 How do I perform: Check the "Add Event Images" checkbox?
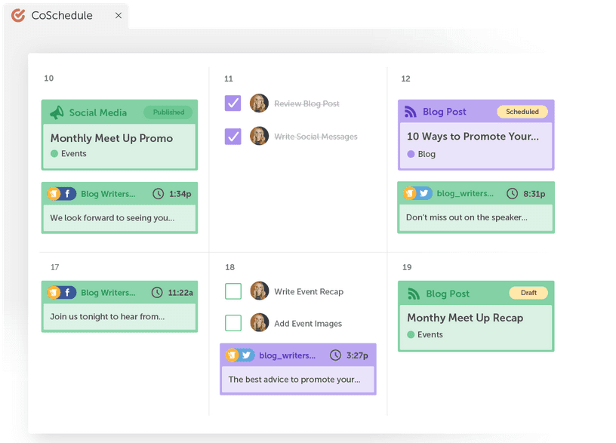pos(233,322)
